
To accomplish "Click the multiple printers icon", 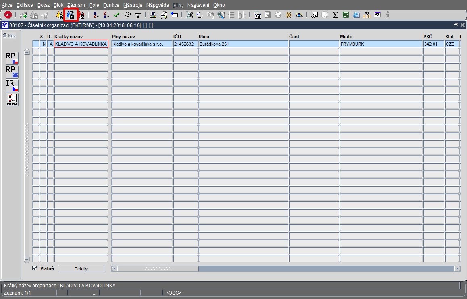I will 164,15.
